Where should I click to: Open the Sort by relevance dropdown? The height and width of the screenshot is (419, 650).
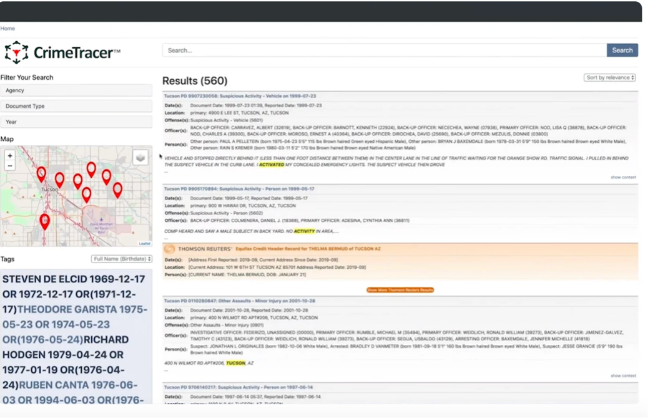coord(609,77)
